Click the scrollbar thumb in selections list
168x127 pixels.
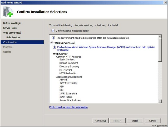[x=160, y=50]
